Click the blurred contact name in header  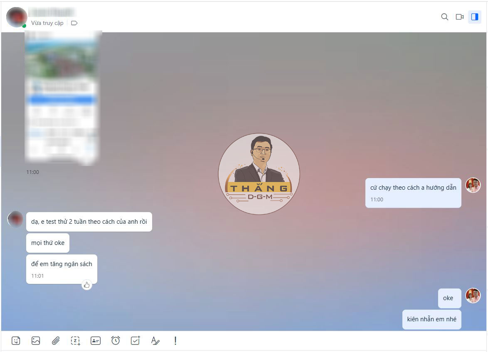[x=52, y=12]
